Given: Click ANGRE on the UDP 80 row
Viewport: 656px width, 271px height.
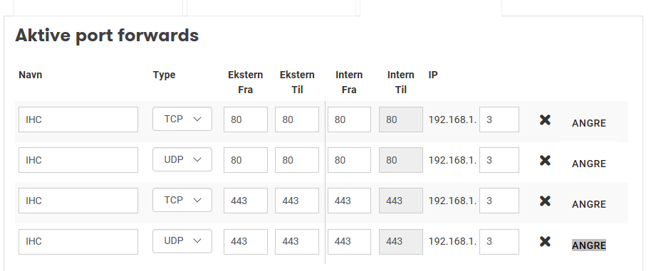Looking at the screenshot, I should [588, 164].
